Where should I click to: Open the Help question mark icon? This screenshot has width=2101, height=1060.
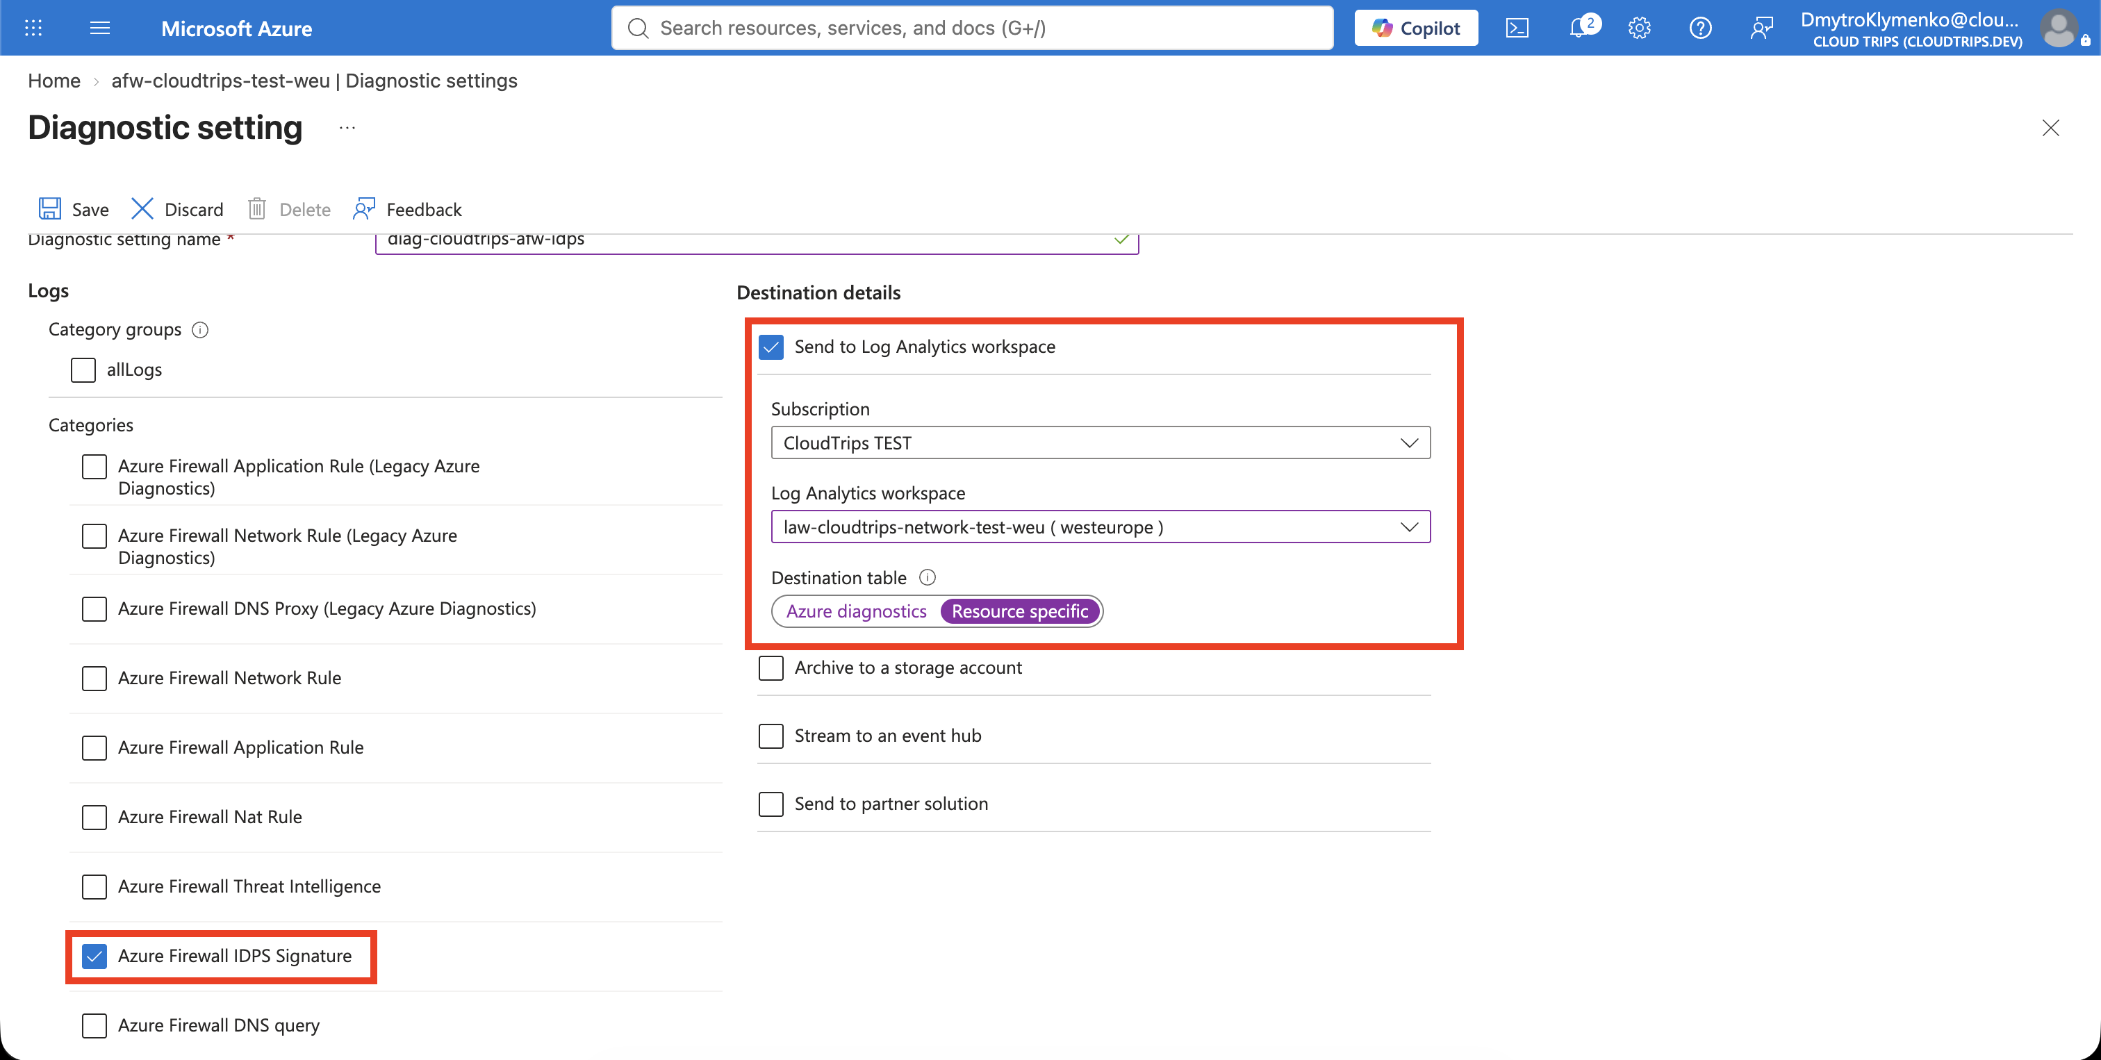1701,28
